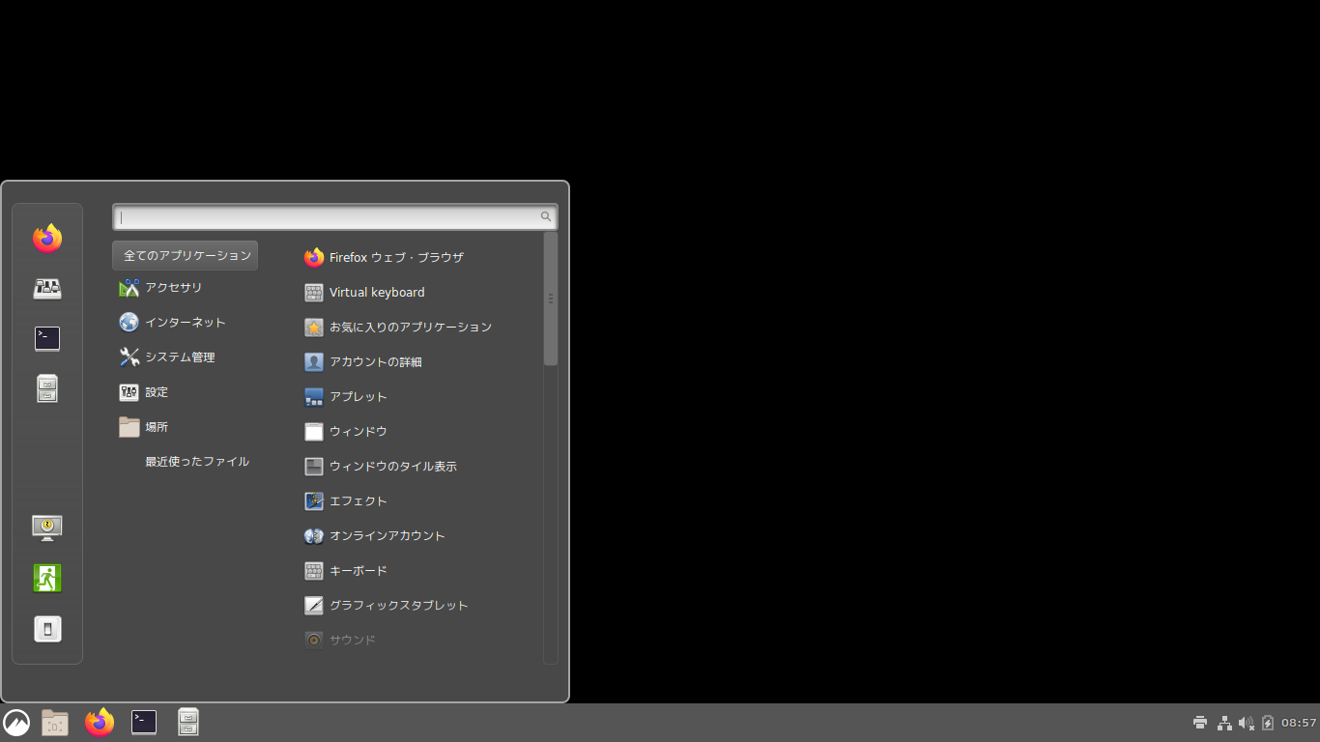Viewport: 1320px width, 742px height.
Task: Click the network tray icon
Action: [1224, 723]
